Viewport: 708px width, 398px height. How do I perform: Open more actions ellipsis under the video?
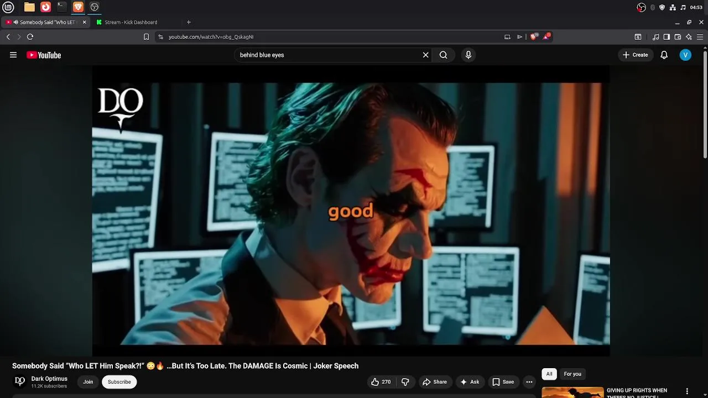click(x=529, y=382)
